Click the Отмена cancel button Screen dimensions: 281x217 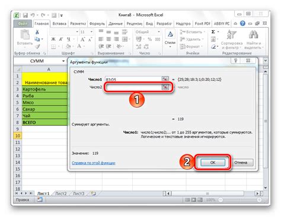pyautogui.click(x=241, y=163)
